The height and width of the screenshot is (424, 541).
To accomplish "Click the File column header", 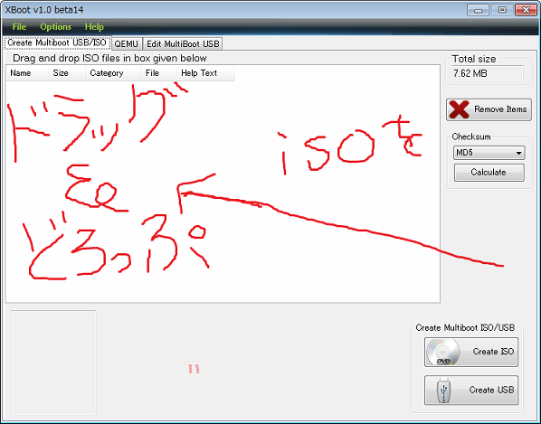I will pyautogui.click(x=158, y=73).
